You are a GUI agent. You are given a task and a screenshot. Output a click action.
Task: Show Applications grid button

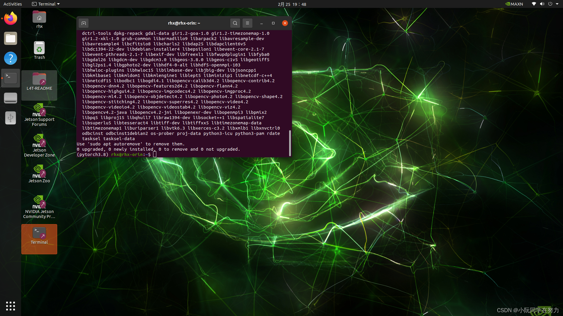(x=11, y=306)
